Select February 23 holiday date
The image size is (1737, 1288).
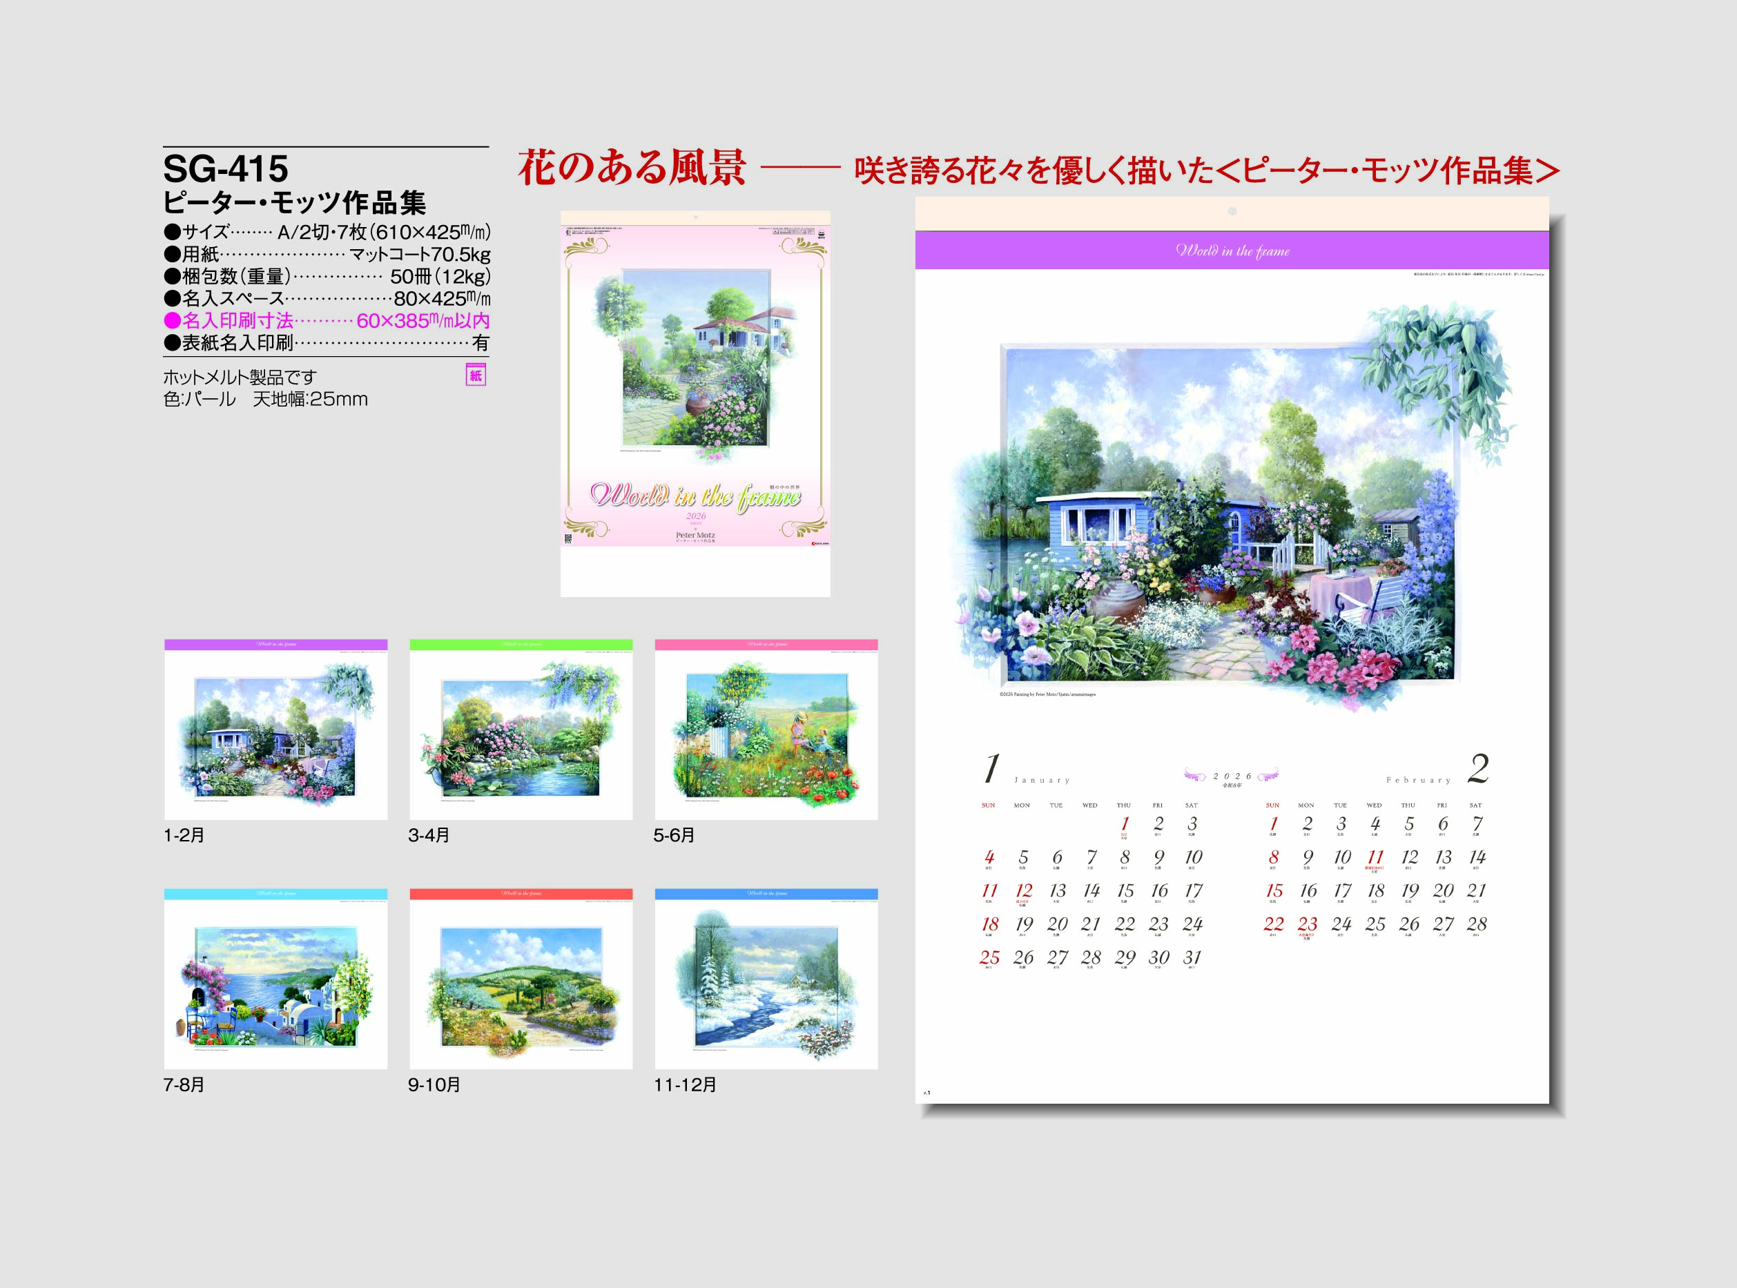[1308, 924]
